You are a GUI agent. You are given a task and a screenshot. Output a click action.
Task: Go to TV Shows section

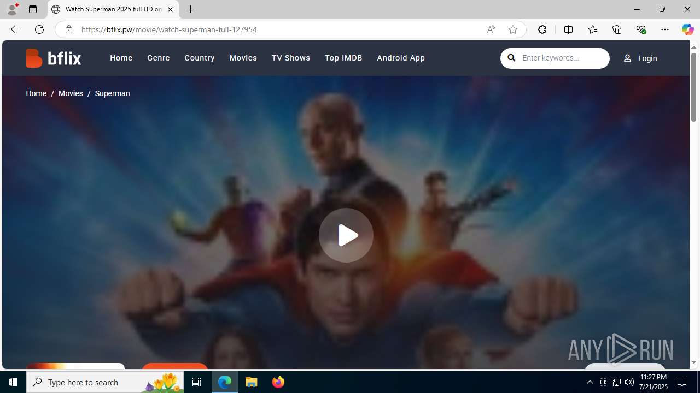[x=290, y=58]
